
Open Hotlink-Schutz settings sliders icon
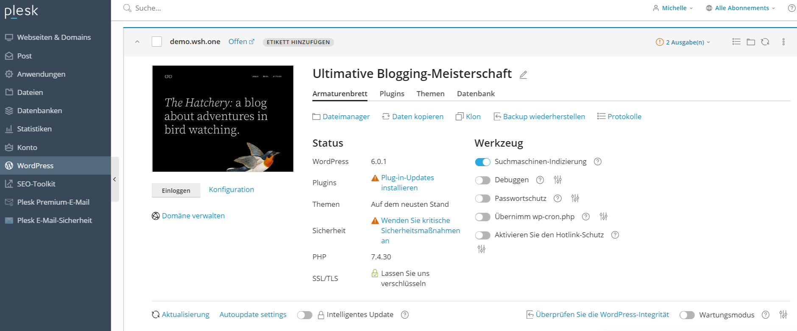point(482,249)
